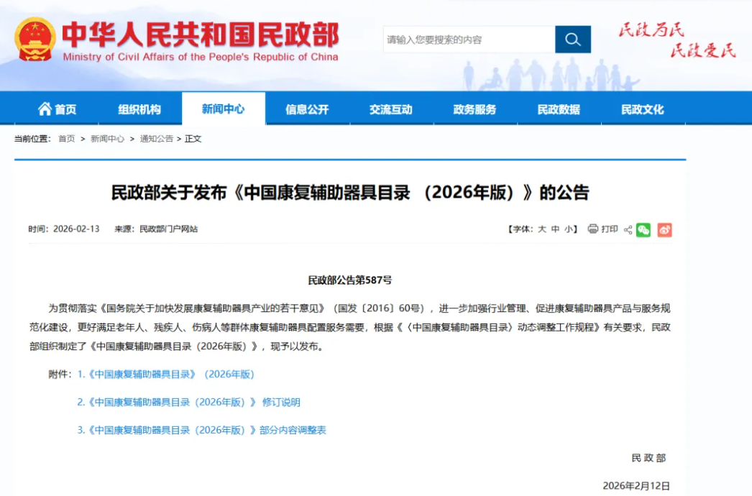The width and height of the screenshot is (752, 496).
Task: Switch to the 政务服务 section
Action: pos(475,109)
